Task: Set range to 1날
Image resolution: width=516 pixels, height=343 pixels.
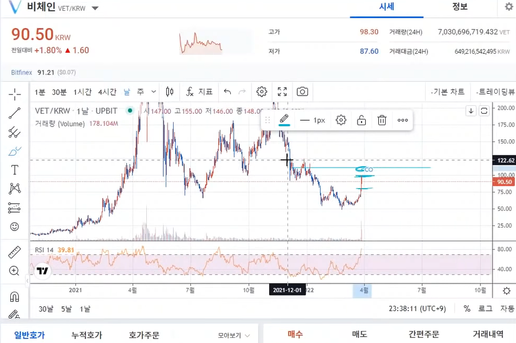Action: pos(85,309)
